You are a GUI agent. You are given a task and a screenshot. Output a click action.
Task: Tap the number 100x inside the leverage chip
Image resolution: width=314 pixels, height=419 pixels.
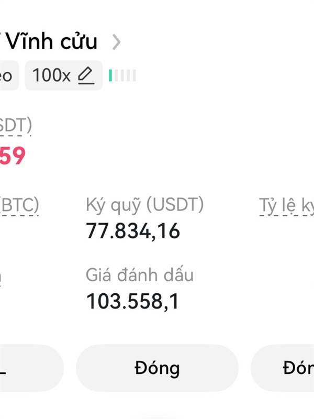(x=51, y=75)
